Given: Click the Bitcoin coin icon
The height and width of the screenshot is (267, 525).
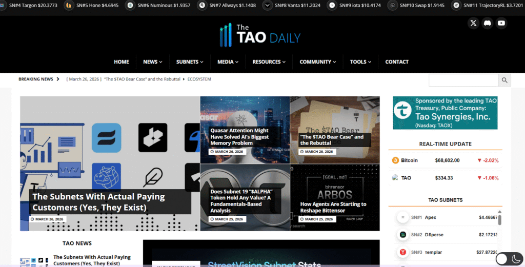Looking at the screenshot, I should (395, 160).
